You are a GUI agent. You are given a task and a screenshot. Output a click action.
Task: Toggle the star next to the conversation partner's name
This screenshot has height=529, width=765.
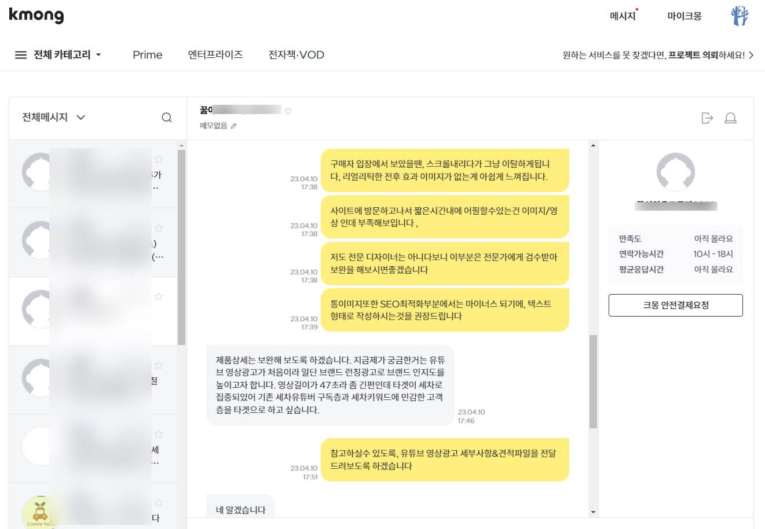288,110
